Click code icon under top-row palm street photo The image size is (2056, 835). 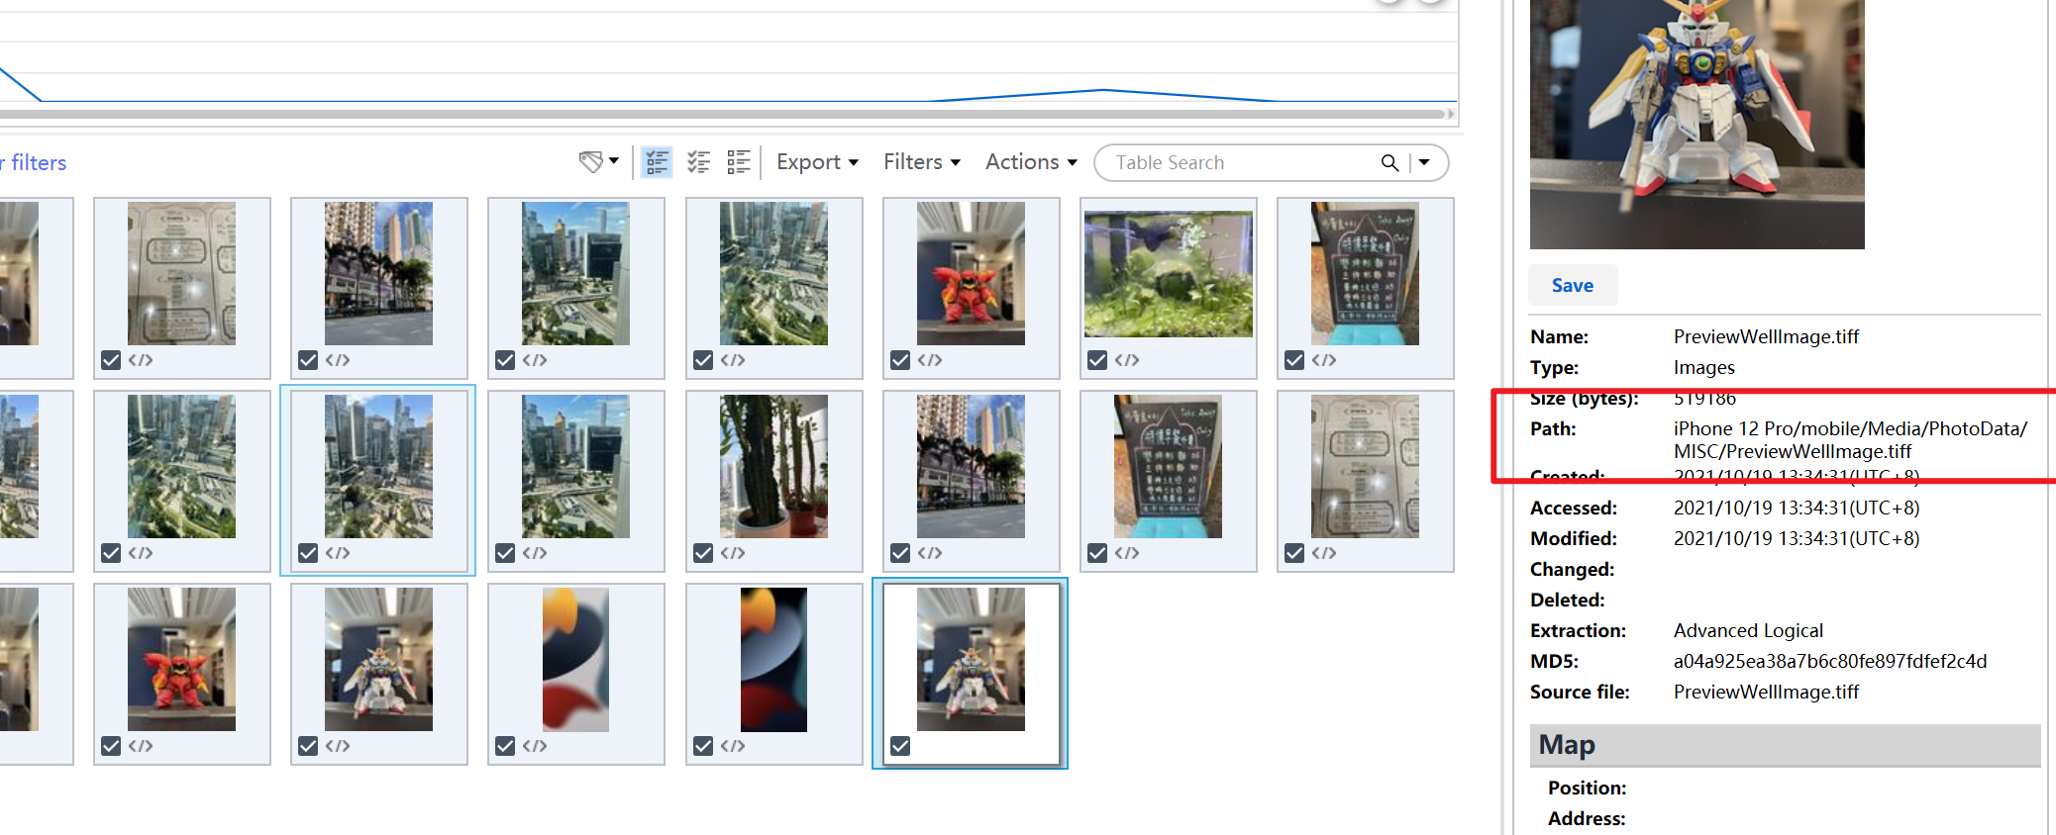coord(338,360)
